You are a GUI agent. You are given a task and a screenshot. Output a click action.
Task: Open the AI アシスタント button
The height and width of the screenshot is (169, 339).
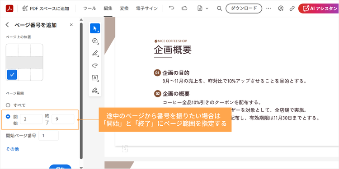(x=319, y=9)
